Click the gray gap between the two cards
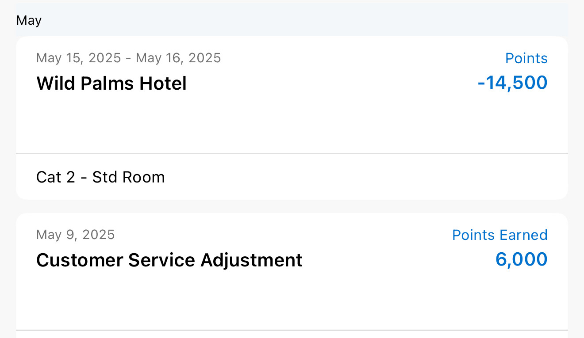The height and width of the screenshot is (338, 584). (x=292, y=206)
